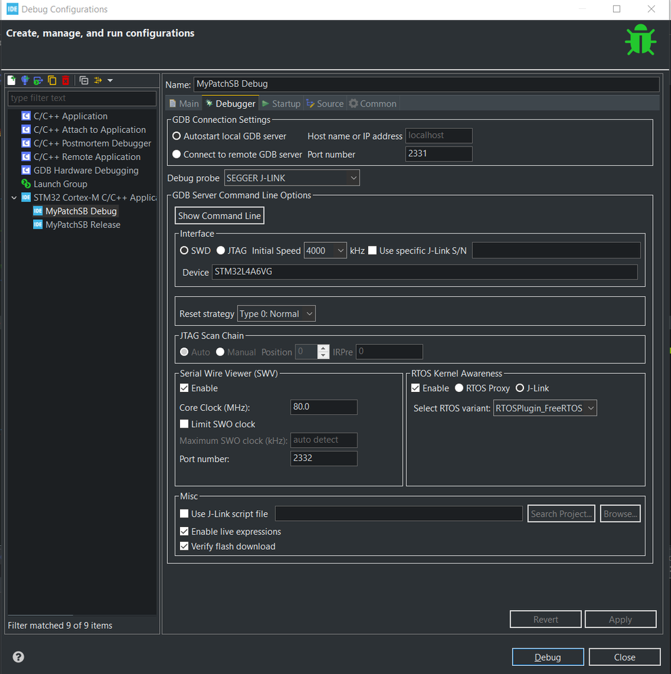This screenshot has width=671, height=674.
Task: Select Connect to remote GDB server
Action: coord(177,155)
